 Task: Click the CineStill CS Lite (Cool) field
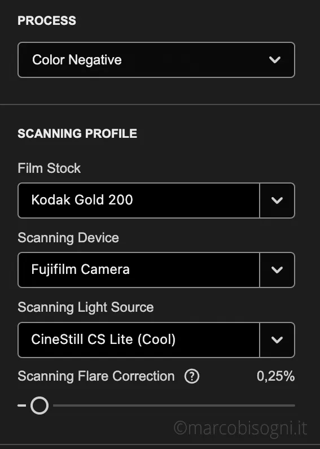(x=139, y=340)
